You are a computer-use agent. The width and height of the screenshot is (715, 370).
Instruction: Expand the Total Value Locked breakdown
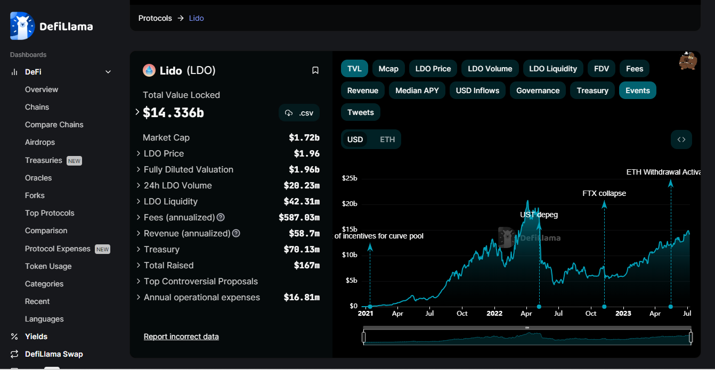[x=137, y=112]
